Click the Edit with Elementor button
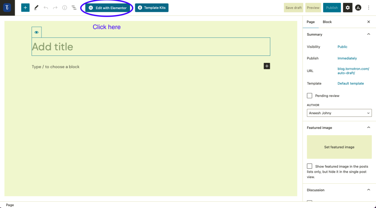Image resolution: width=376 pixels, height=208 pixels. [x=108, y=8]
